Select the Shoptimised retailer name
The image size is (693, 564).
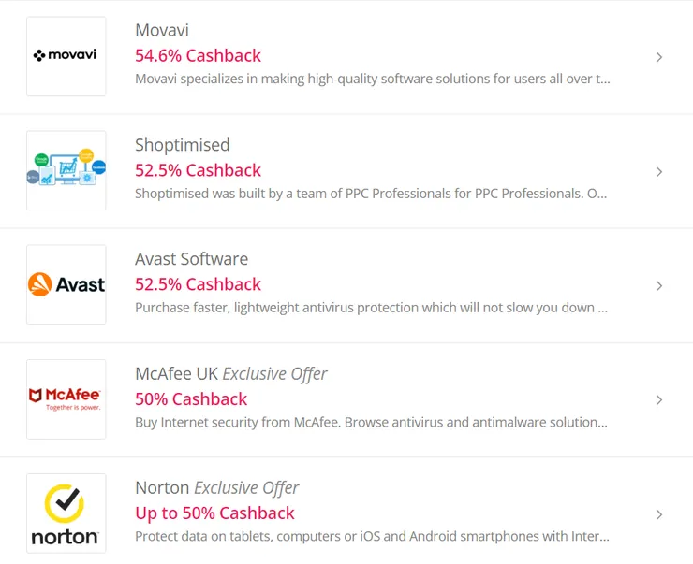[x=182, y=145]
